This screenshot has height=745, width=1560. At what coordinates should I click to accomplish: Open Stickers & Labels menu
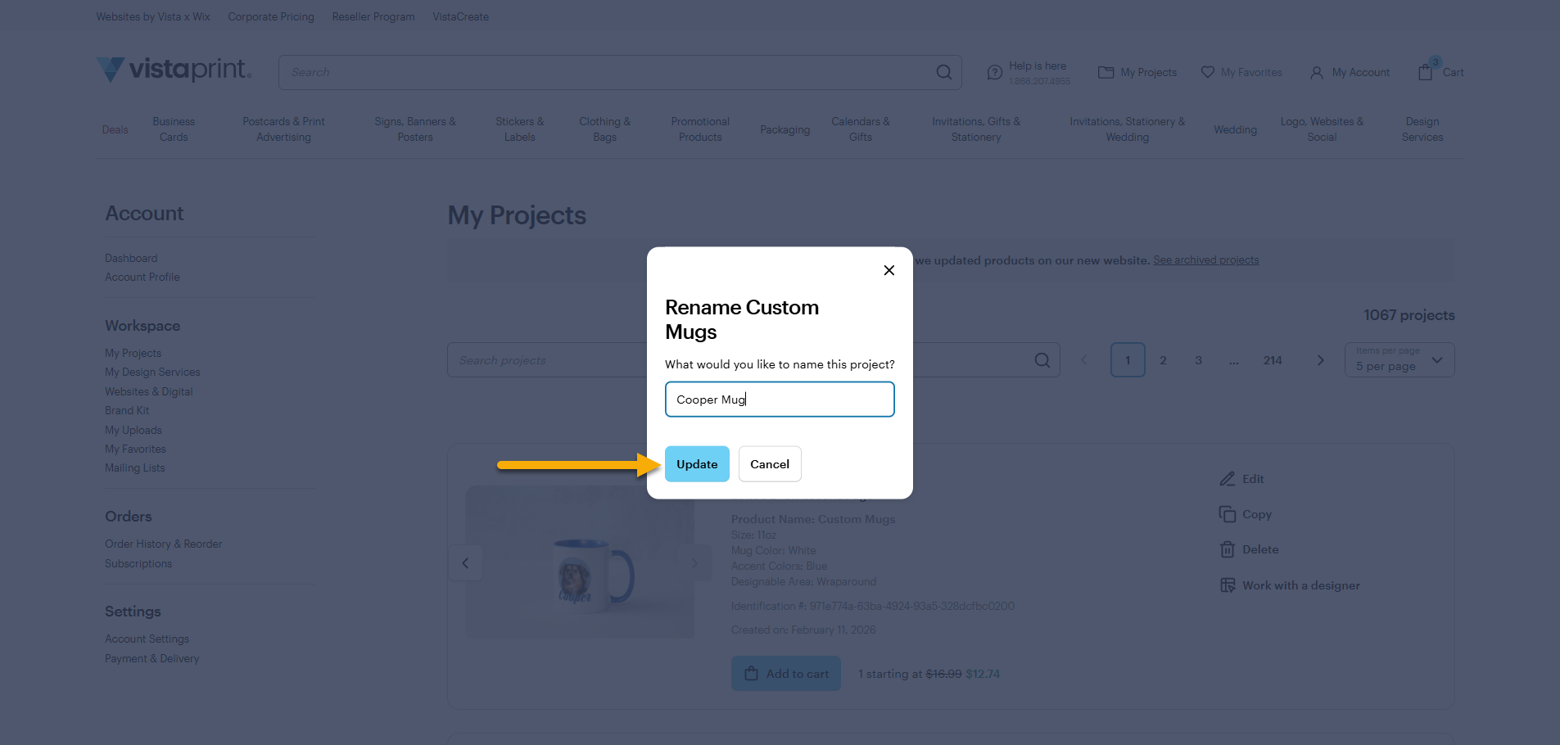click(519, 129)
